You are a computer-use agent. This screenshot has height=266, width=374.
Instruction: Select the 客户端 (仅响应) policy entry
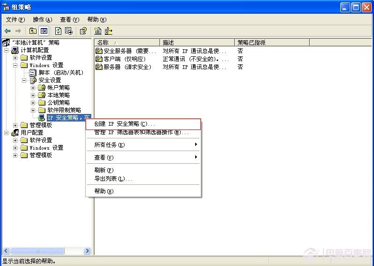(x=124, y=59)
